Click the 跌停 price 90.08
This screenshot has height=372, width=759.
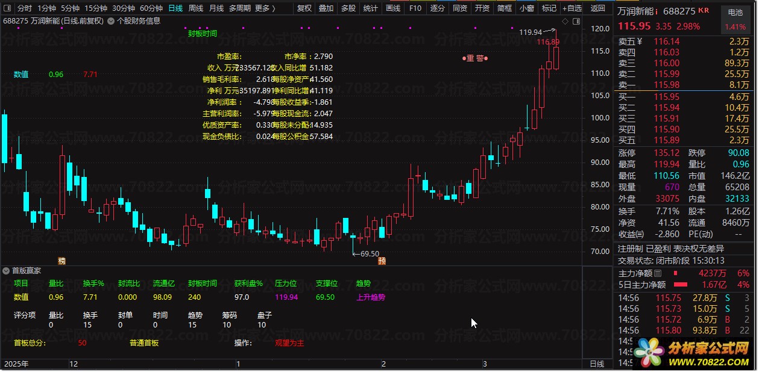tap(739, 153)
